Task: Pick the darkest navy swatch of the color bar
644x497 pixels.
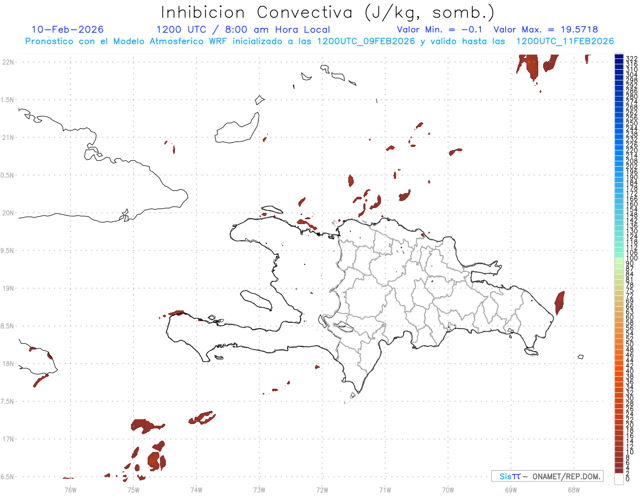Action: click(619, 57)
